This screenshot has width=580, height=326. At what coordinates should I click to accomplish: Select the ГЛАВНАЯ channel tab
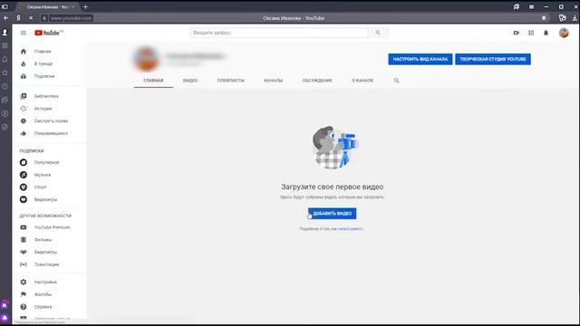[x=153, y=81]
